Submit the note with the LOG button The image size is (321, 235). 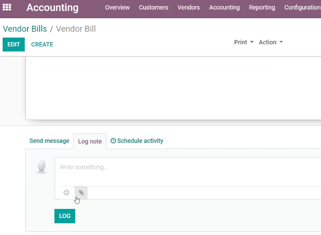[x=65, y=216]
